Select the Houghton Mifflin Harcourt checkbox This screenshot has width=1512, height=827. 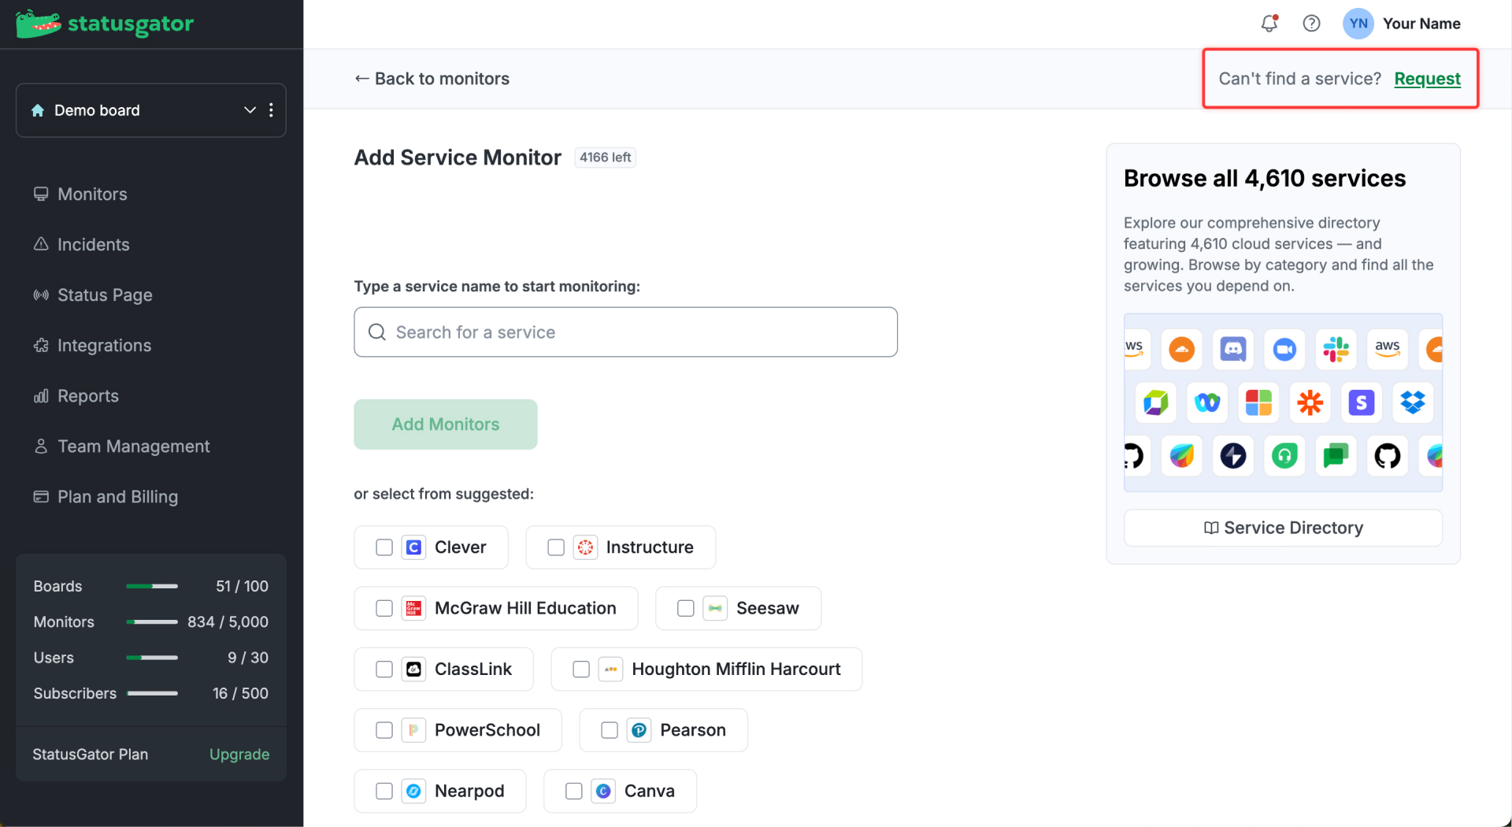[x=581, y=669]
